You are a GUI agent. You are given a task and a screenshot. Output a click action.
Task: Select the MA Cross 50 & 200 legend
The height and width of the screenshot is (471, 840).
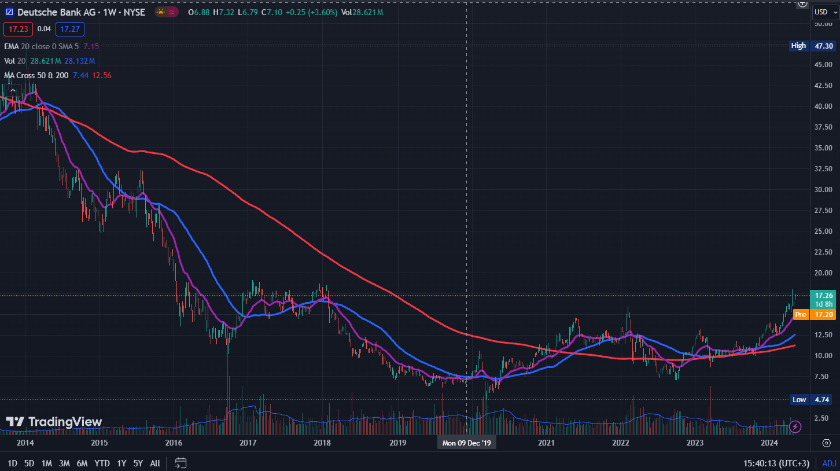pyautogui.click(x=36, y=75)
